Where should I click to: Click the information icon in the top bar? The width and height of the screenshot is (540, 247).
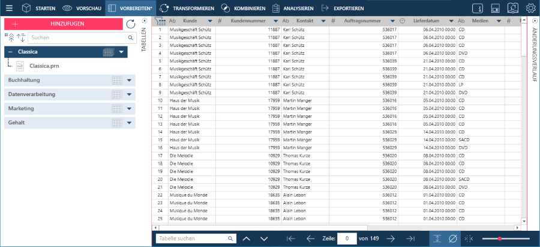point(478,8)
